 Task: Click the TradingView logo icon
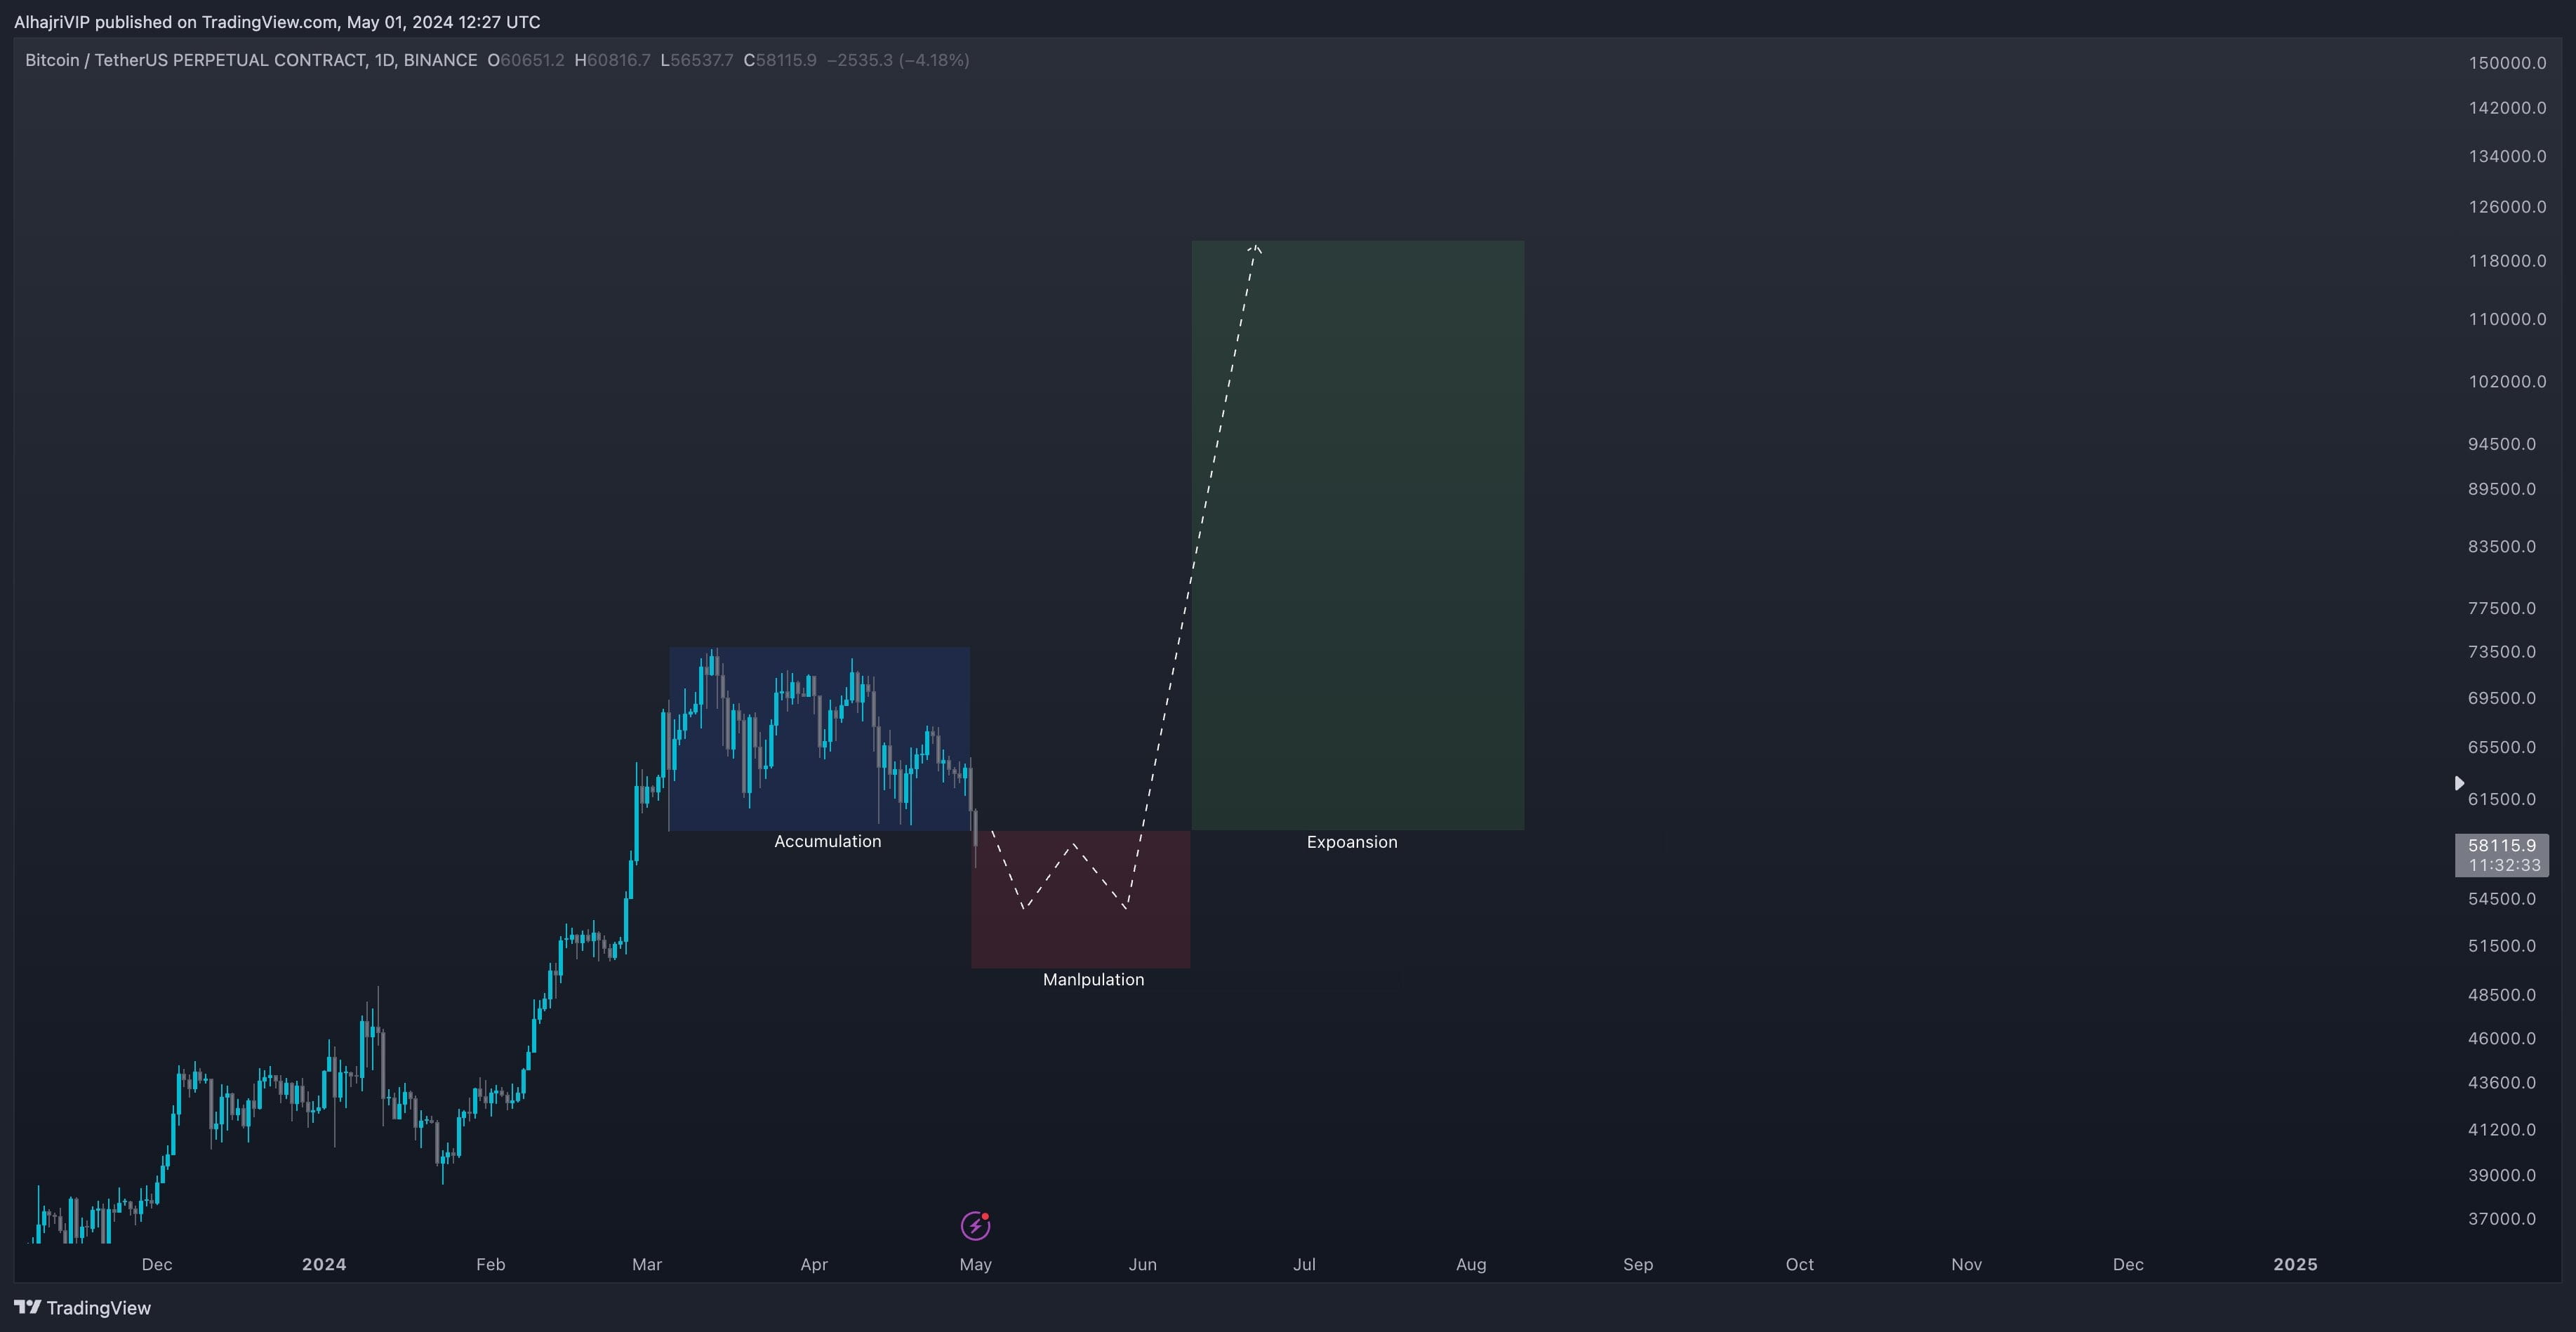(27, 1308)
